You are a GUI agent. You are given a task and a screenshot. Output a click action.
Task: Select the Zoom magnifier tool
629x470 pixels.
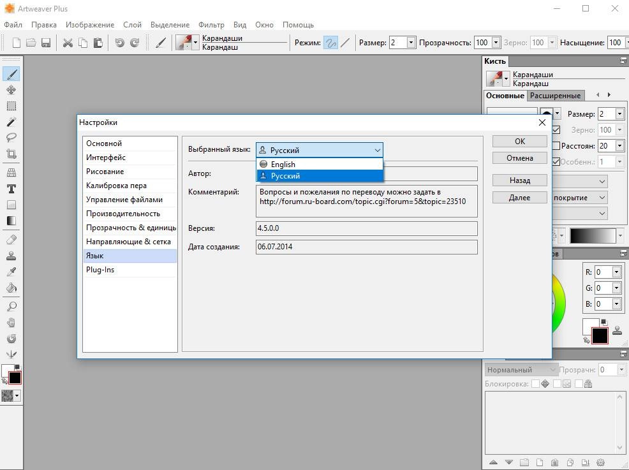click(11, 307)
